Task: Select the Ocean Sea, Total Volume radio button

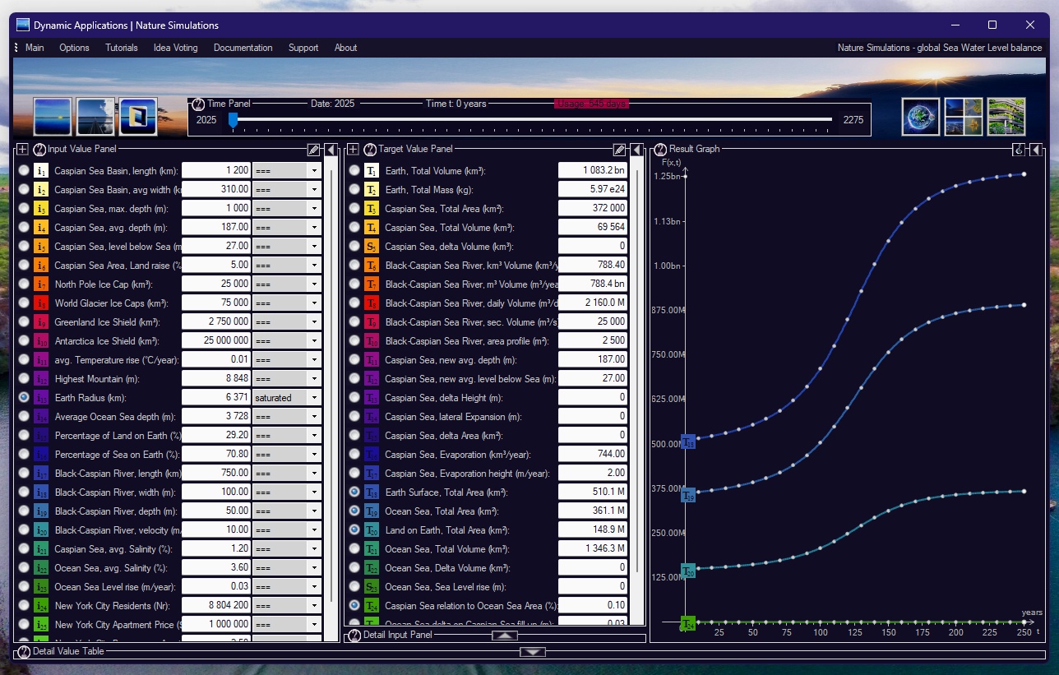Action: coord(354,548)
